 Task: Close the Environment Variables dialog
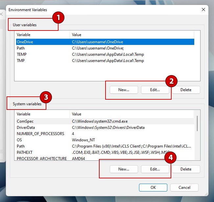203,10
